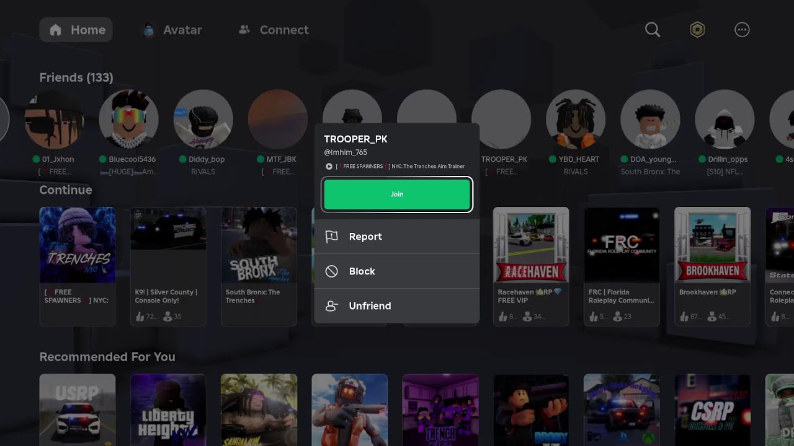This screenshot has height=446, width=794.
Task: Click 'South Bronx: The' status under DOA_young
Action: [x=650, y=172]
